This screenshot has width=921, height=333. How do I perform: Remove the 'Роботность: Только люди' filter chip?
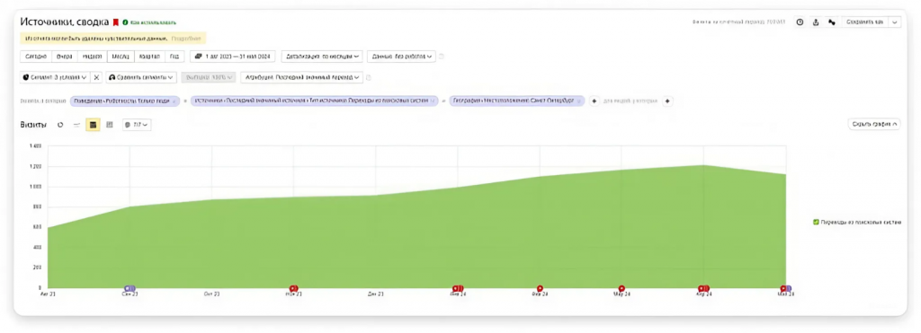pos(174,101)
